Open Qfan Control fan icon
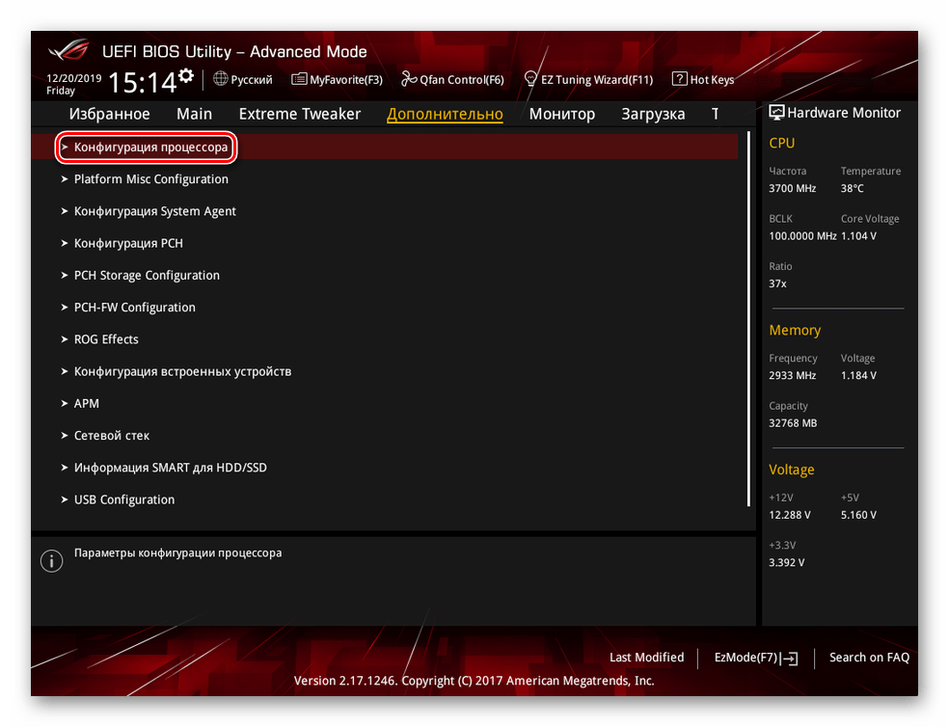The width and height of the screenshot is (949, 727). (x=409, y=79)
